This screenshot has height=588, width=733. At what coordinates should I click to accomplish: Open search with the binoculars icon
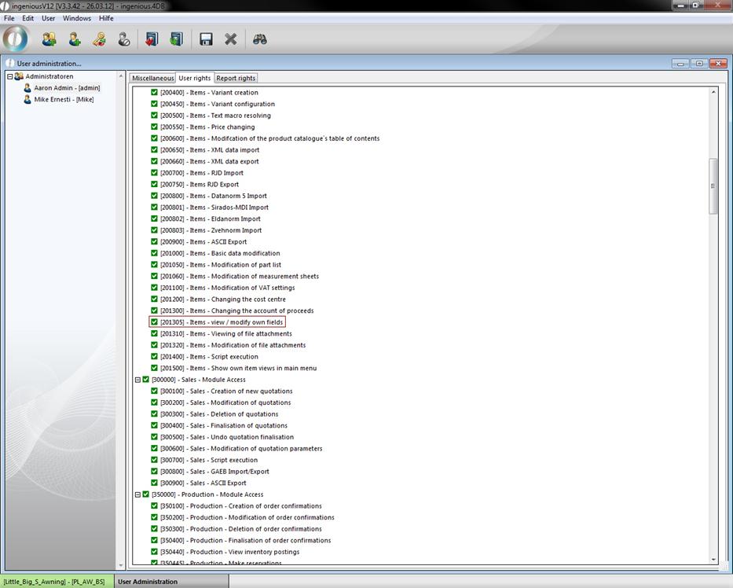tap(260, 39)
